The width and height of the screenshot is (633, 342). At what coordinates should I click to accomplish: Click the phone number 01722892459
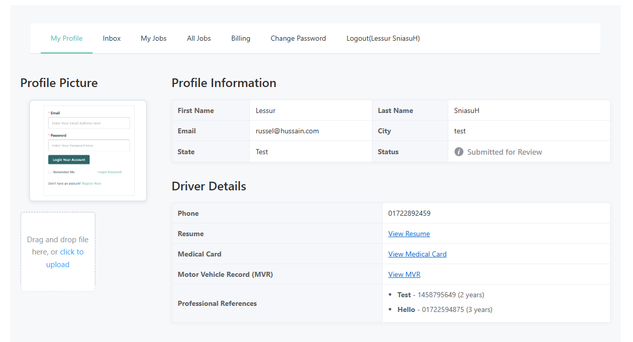point(409,213)
